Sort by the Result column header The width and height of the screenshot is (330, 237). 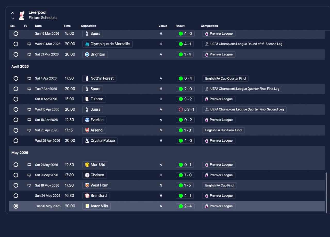[180, 26]
